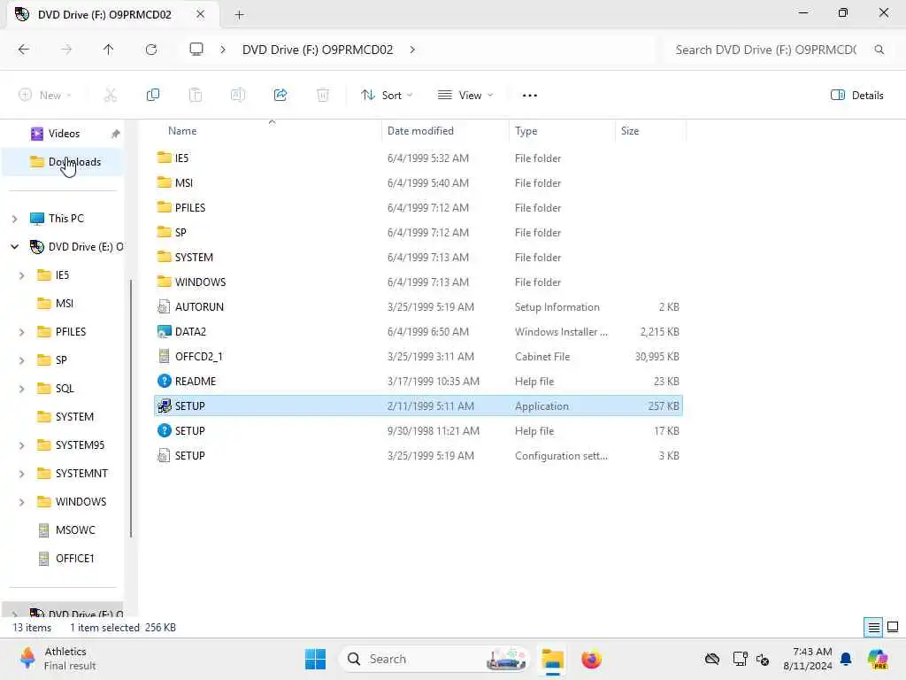Expand This PC in navigation pane
The width and height of the screenshot is (906, 680).
[x=14, y=219]
